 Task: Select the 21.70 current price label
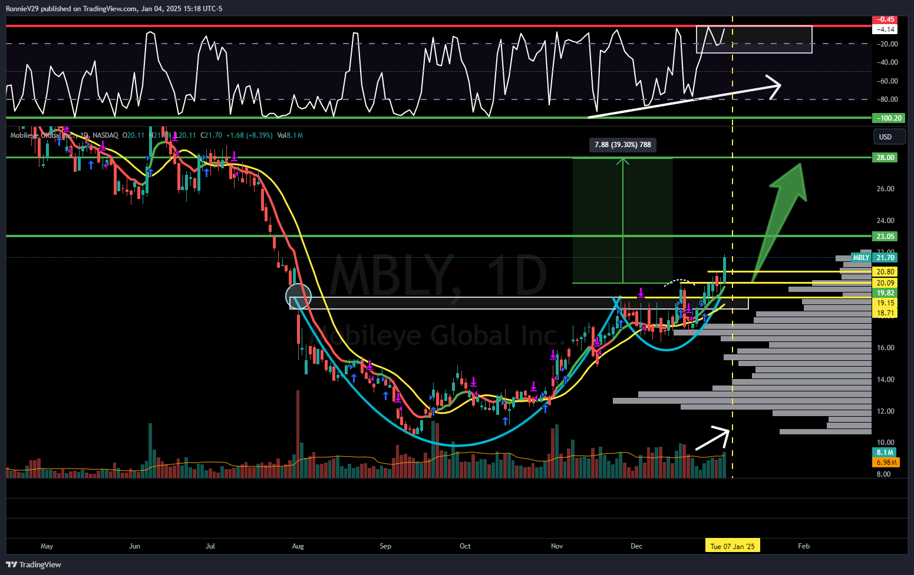click(885, 257)
